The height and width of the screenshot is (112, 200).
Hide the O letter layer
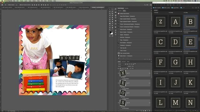coord(118,93)
